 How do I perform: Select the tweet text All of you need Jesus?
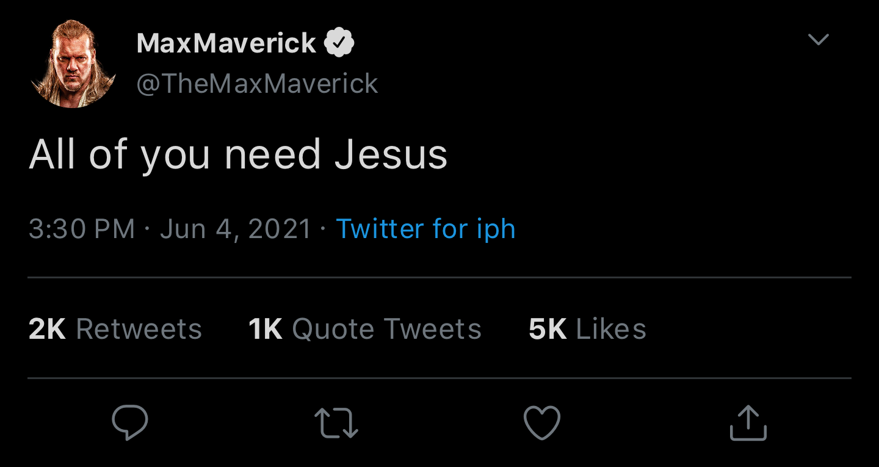(x=239, y=154)
